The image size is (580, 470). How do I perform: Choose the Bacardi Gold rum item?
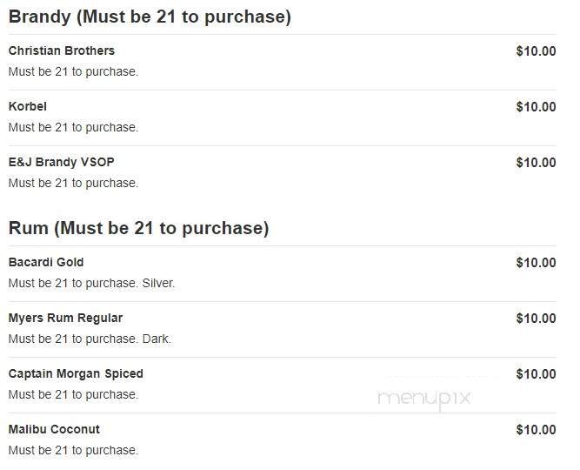coord(46,262)
